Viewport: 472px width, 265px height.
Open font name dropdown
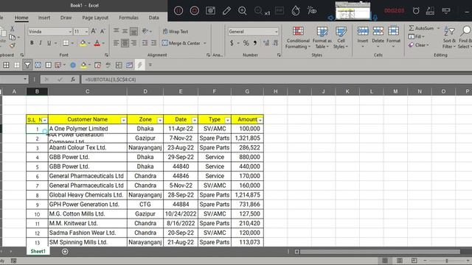coord(70,32)
